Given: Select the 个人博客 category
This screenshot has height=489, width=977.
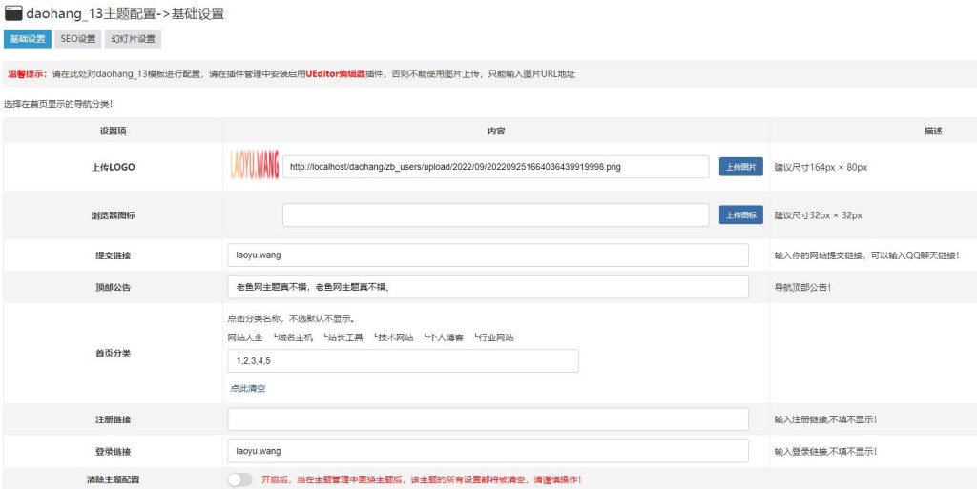Looking at the screenshot, I should [444, 337].
